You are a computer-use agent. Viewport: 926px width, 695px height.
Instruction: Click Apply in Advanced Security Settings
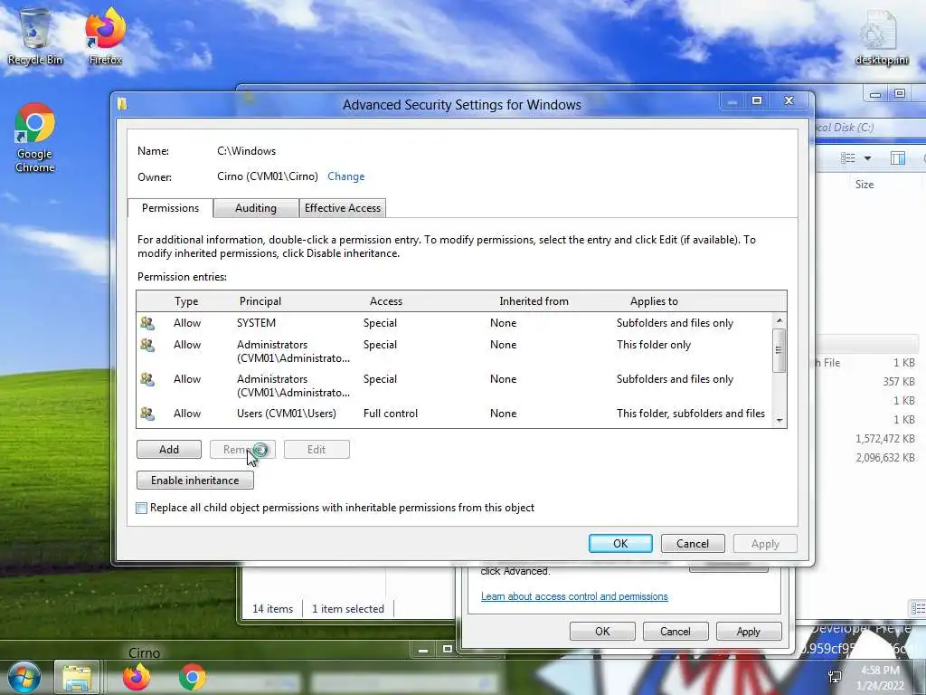coord(765,544)
